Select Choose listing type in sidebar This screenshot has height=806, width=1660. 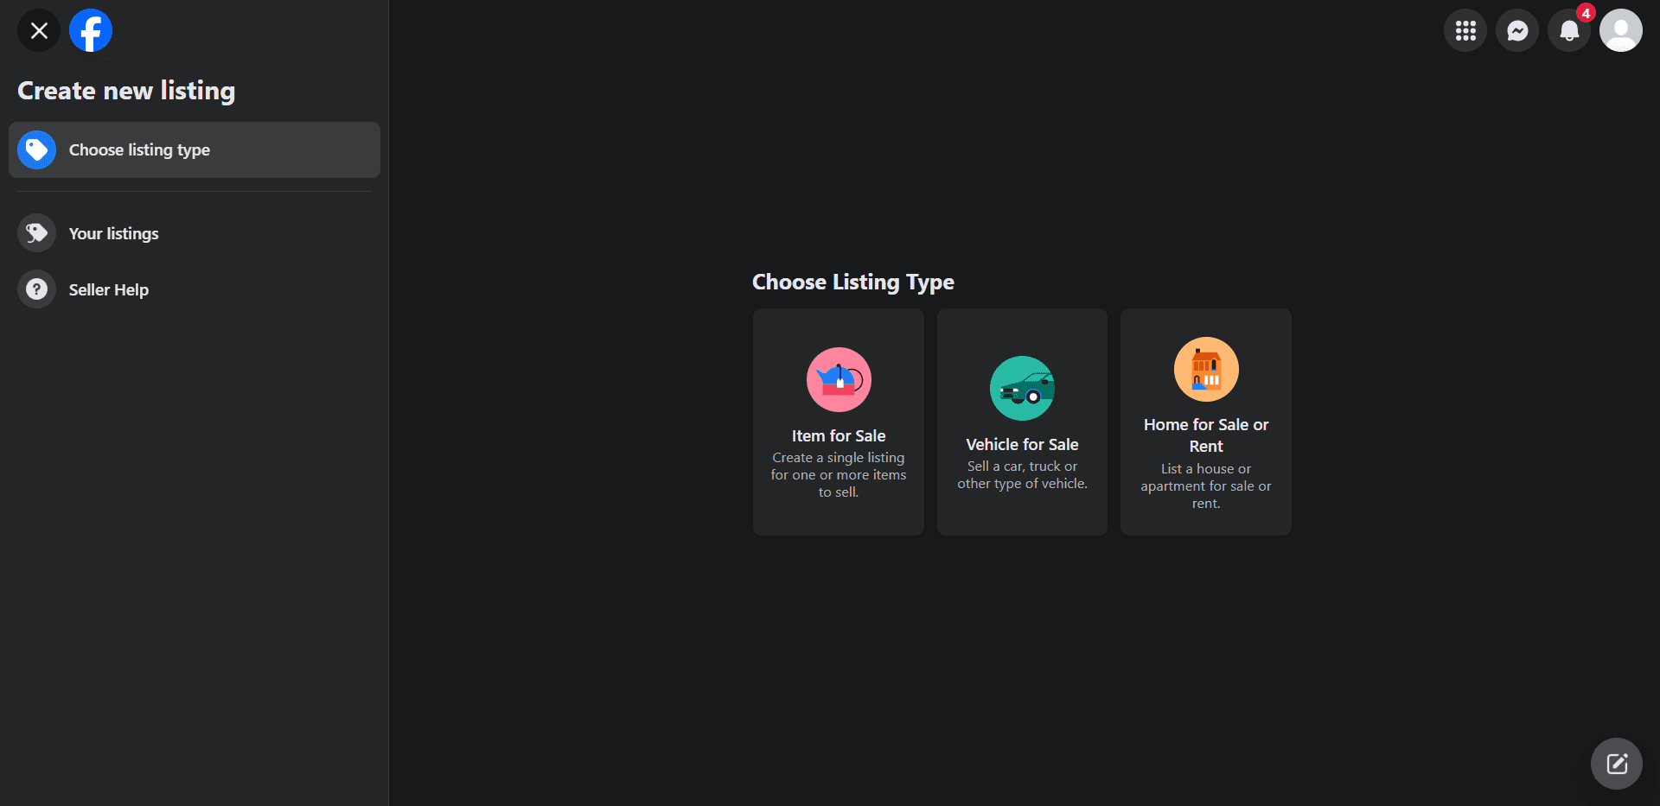195,149
